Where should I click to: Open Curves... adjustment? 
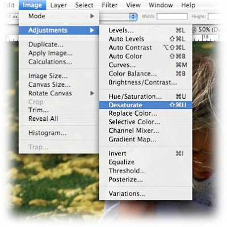tap(146, 65)
